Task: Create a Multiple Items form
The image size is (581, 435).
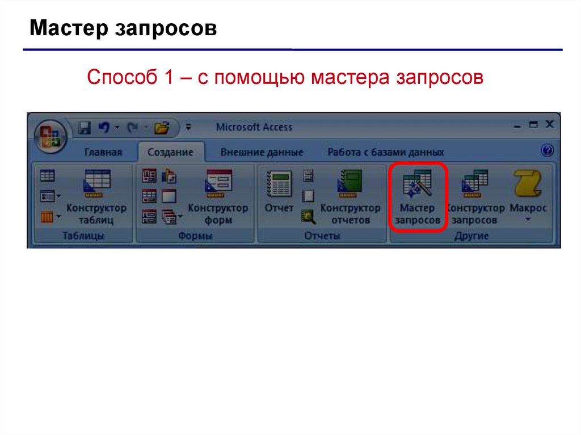Action: 149,217
